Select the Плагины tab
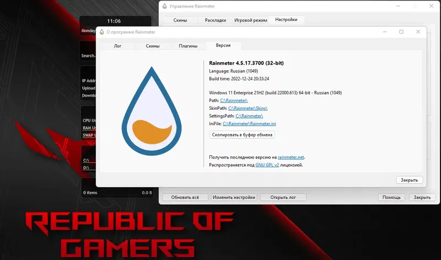This screenshot has width=441, height=260. click(x=188, y=46)
